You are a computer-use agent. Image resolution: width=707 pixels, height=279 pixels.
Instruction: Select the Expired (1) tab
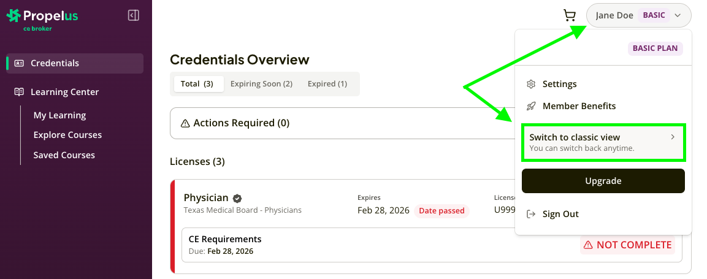pos(327,84)
